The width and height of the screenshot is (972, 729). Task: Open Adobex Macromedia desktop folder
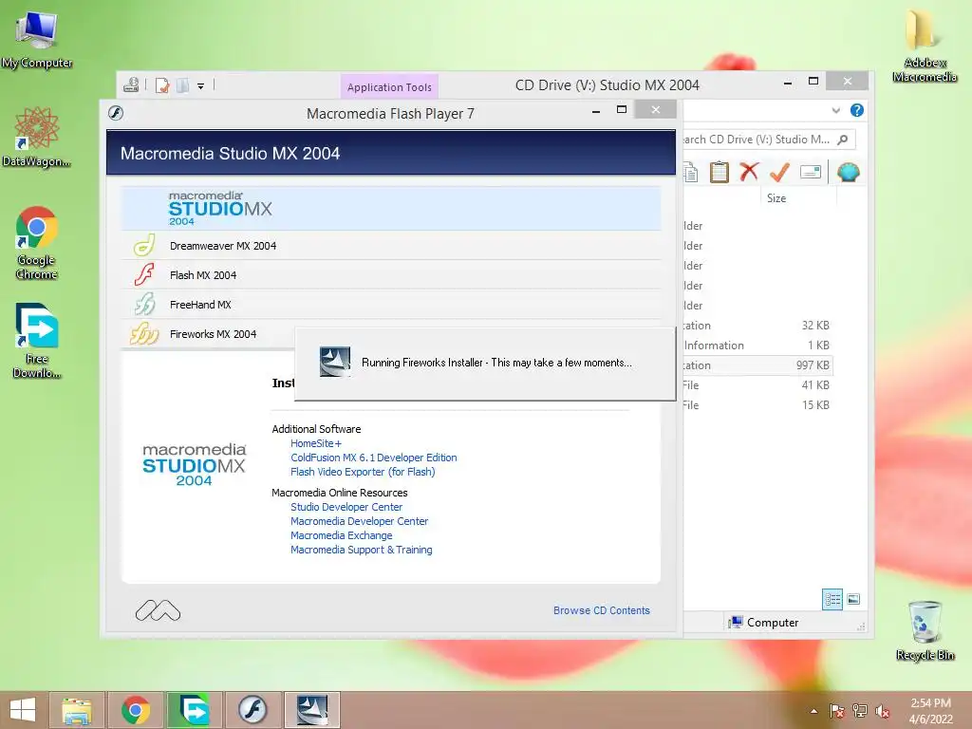(925, 46)
